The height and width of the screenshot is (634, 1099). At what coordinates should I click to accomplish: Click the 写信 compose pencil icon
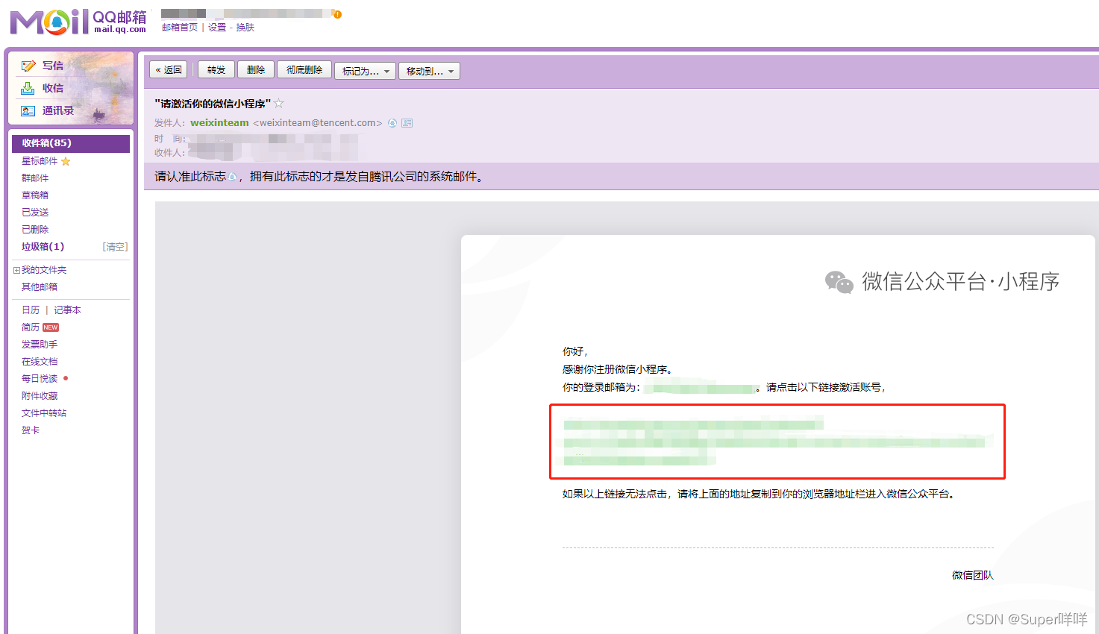(28, 66)
